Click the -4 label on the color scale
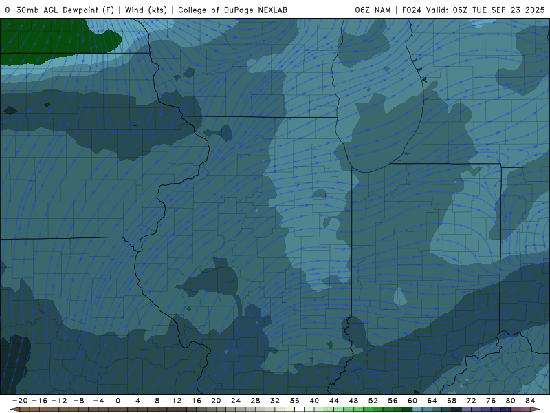 98,401
